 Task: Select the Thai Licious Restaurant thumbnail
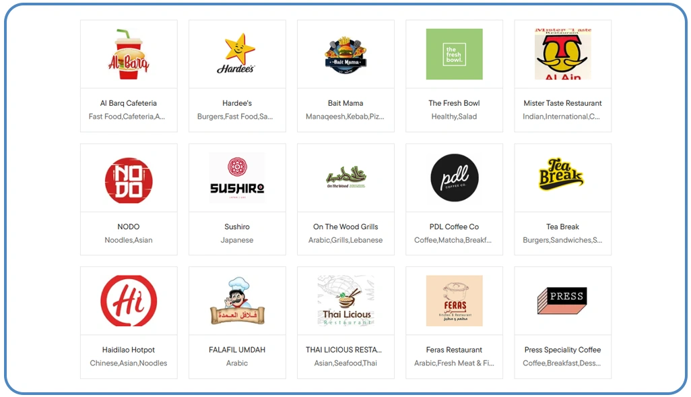point(345,301)
